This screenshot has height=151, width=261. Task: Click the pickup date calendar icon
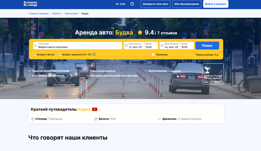tap(126, 45)
